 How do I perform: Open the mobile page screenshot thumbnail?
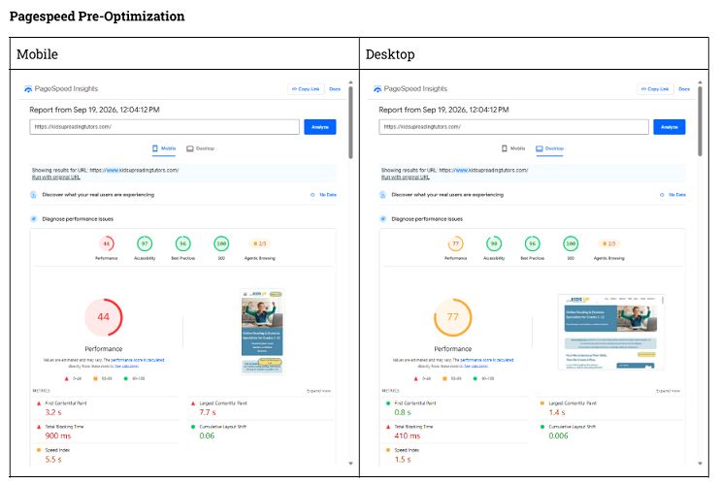(x=262, y=332)
